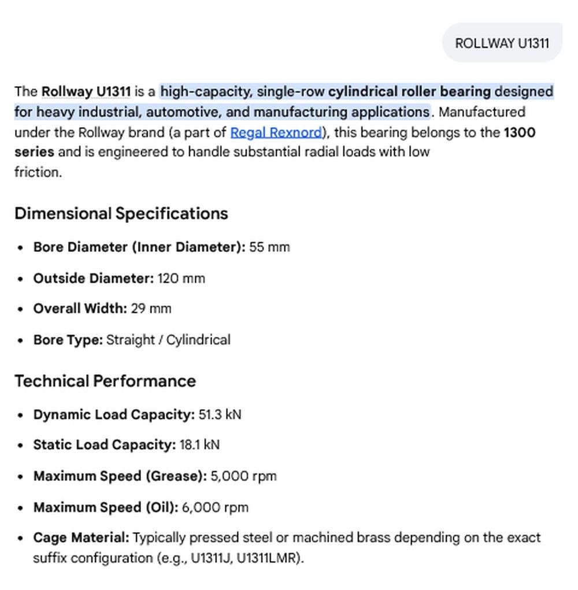Select the highlighted high-capacity bearing description
This screenshot has width=578, height=590.
click(x=284, y=102)
